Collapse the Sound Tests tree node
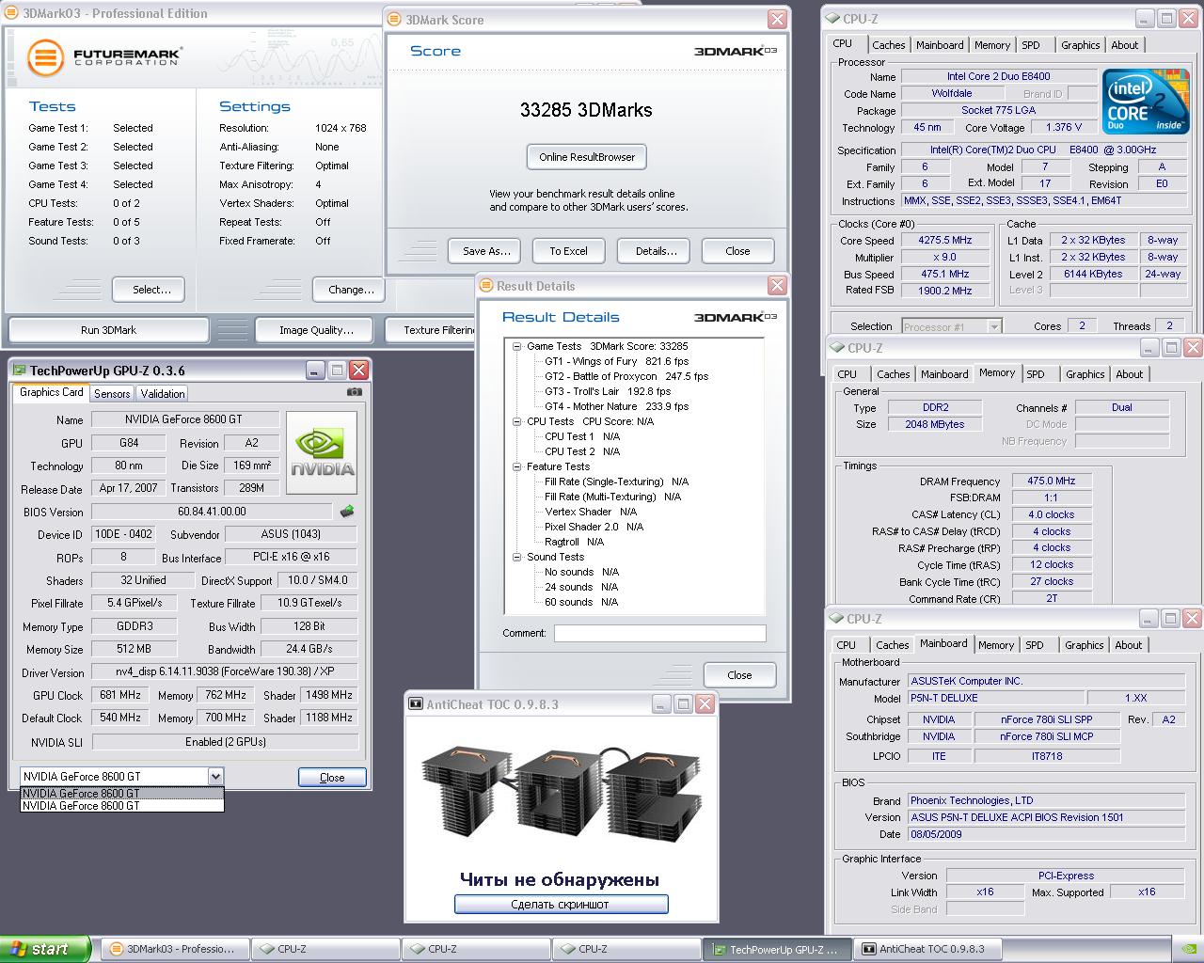The image size is (1204, 963). (516, 557)
